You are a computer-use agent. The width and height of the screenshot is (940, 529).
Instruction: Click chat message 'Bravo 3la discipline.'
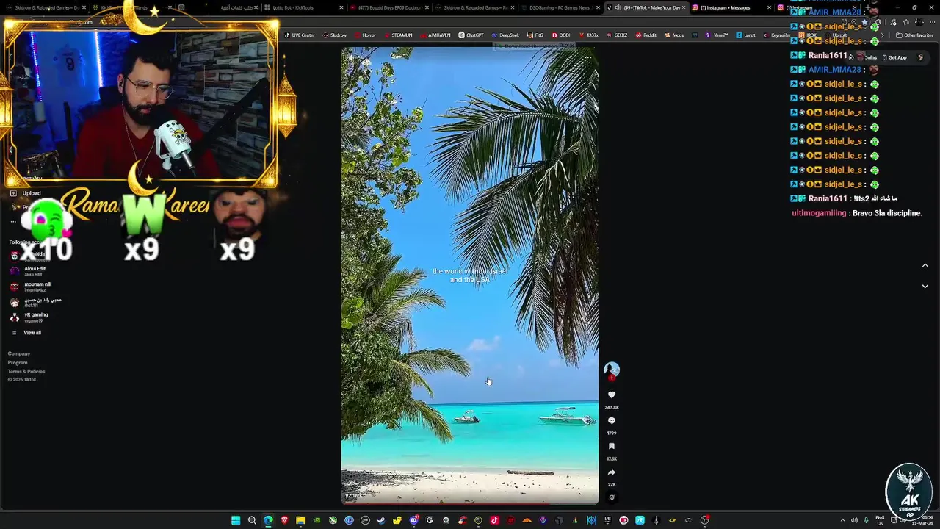888,213
